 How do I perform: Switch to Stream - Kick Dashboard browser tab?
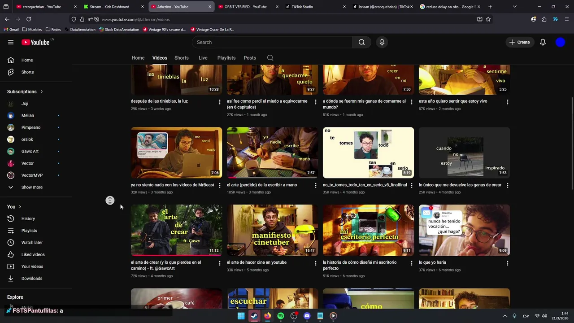click(113, 7)
